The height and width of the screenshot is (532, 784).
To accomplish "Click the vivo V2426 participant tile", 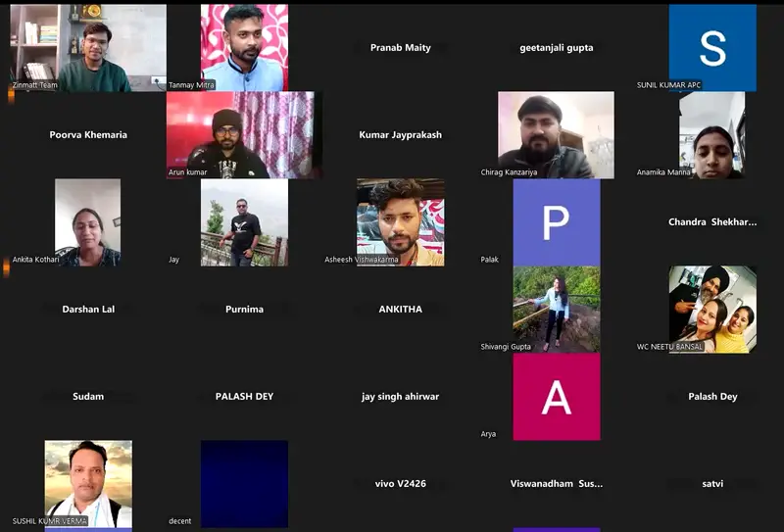I will 400,483.
